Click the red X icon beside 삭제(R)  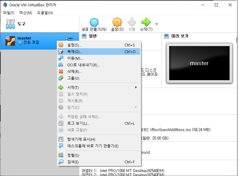coord(61,71)
